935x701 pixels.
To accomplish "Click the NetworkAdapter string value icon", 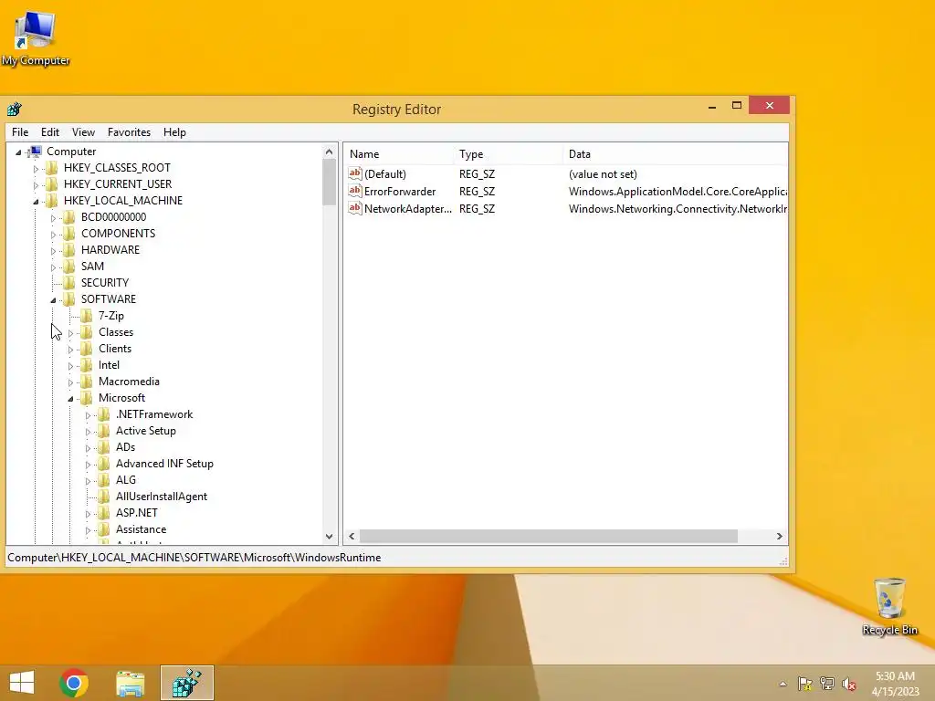I will click(355, 208).
